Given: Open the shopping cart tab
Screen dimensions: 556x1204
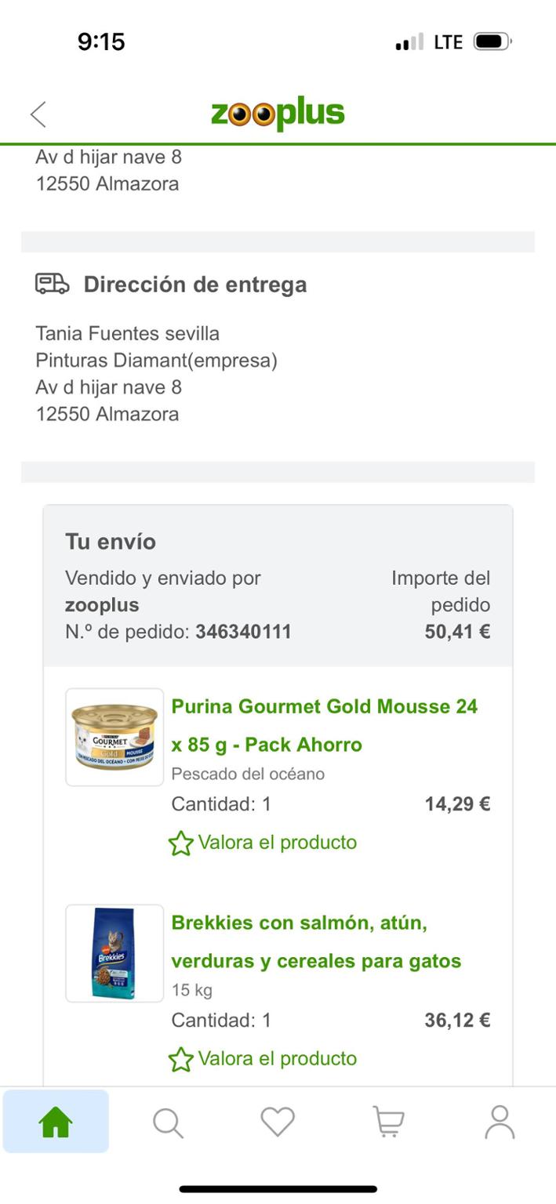Looking at the screenshot, I should (x=388, y=1122).
